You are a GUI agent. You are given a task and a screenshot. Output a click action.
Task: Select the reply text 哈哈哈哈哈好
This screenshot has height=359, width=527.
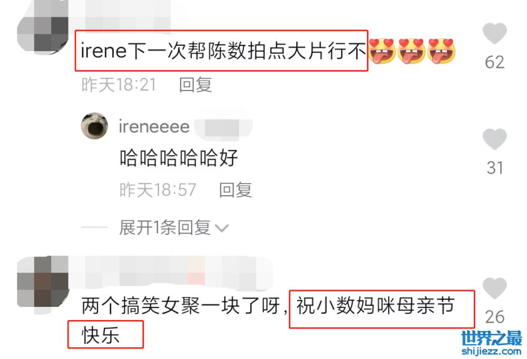pyautogui.click(x=179, y=158)
